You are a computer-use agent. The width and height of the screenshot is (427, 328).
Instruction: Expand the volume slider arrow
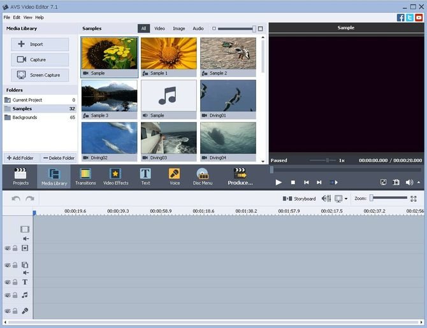pos(419,182)
